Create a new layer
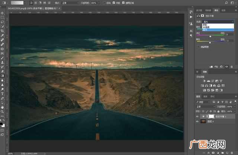The image size is (238, 155). tap(227, 153)
